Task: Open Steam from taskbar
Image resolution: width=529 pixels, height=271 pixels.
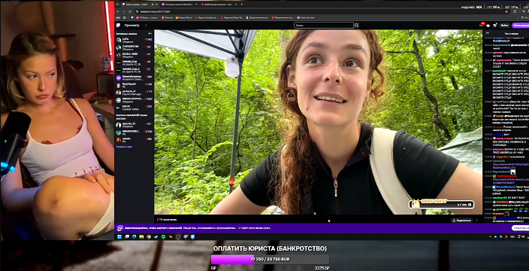Action: tap(156, 236)
